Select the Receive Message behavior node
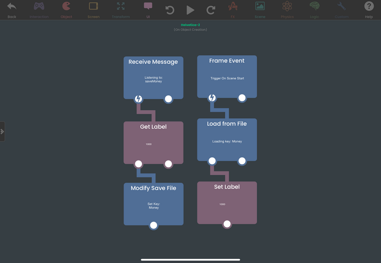Viewport: 381px width, 263px height. [153, 78]
